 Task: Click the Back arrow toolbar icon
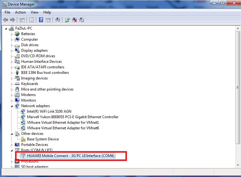click(x=6, y=20)
